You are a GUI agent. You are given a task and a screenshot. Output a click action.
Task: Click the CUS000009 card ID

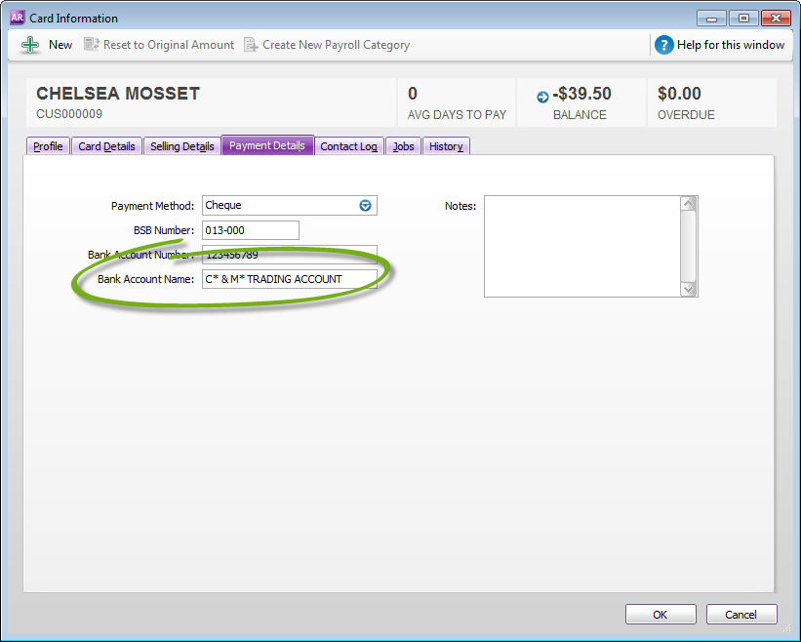(x=69, y=114)
